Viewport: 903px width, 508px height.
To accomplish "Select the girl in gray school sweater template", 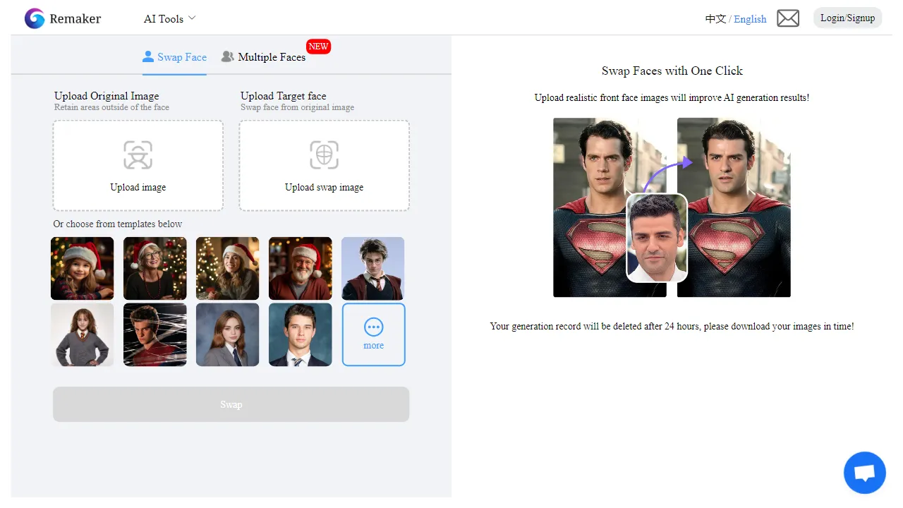I will click(x=83, y=334).
